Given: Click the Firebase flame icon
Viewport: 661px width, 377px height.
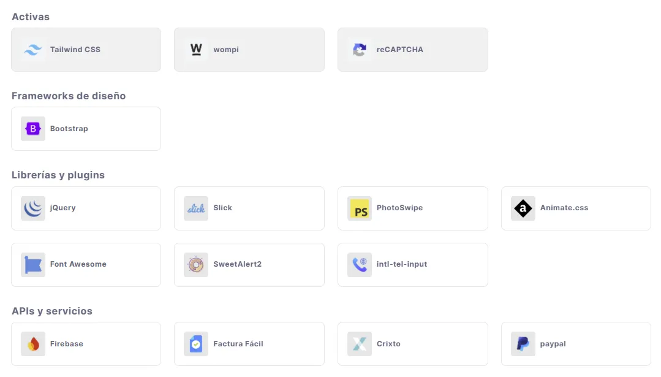Looking at the screenshot, I should pos(32,343).
